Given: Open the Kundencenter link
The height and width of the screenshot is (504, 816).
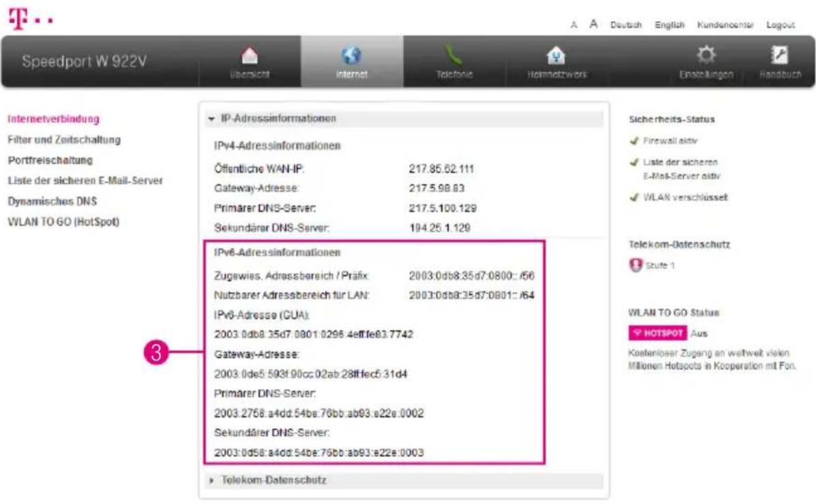Looking at the screenshot, I should 725,25.
